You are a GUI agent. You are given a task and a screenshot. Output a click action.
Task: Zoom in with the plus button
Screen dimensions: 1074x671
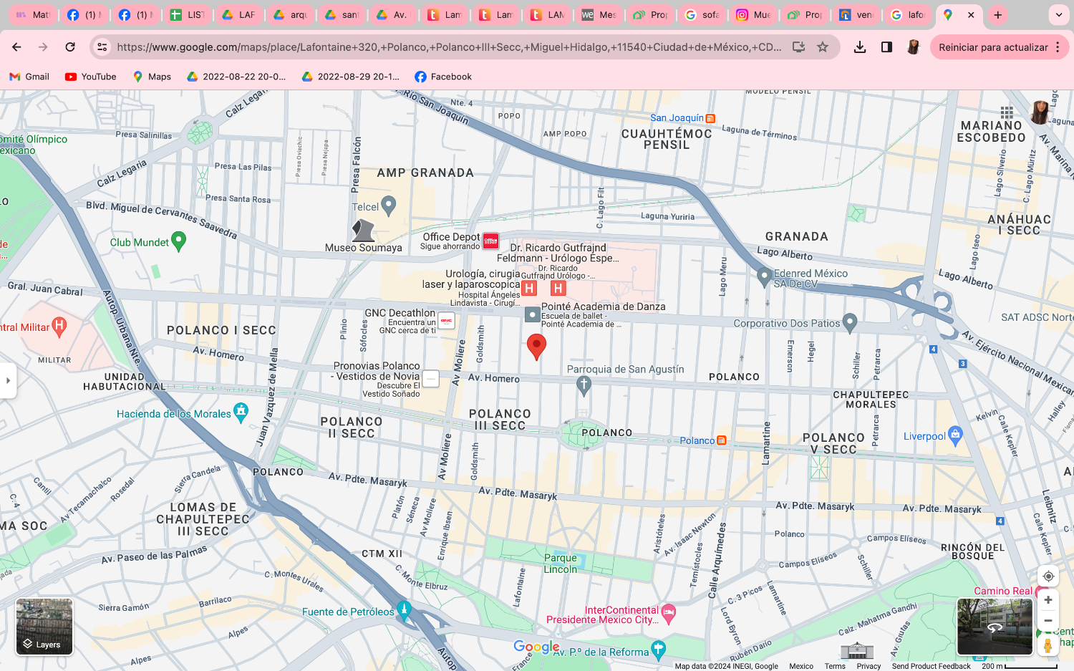pyautogui.click(x=1048, y=600)
